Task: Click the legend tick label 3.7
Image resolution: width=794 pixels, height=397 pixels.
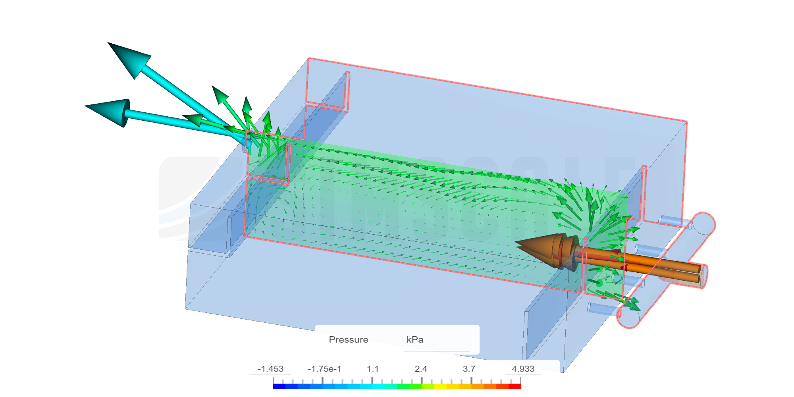Action: coord(469,369)
